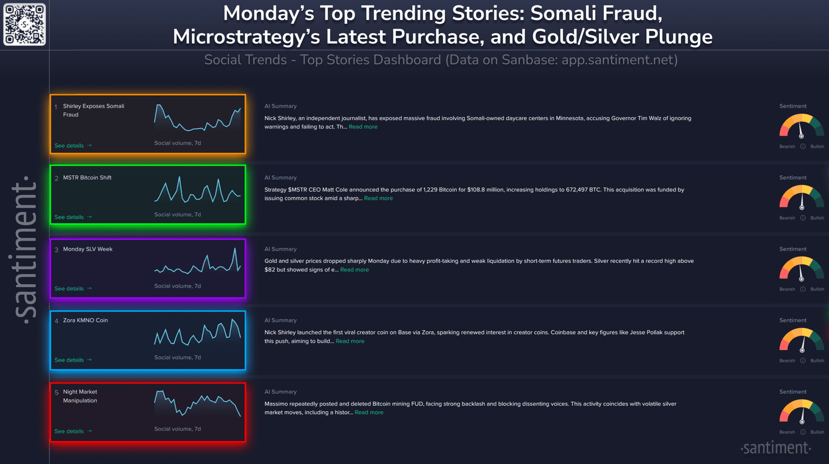829x464 pixels.
Task: Click the info icon under SLV sentiment gauge
Action: pyautogui.click(x=803, y=289)
